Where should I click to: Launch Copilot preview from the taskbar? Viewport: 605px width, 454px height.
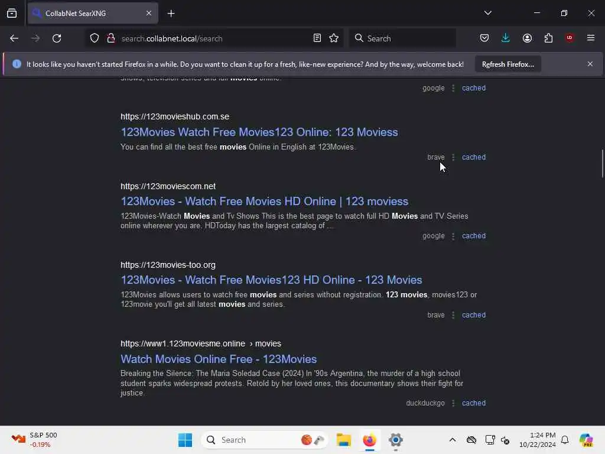[x=586, y=440]
